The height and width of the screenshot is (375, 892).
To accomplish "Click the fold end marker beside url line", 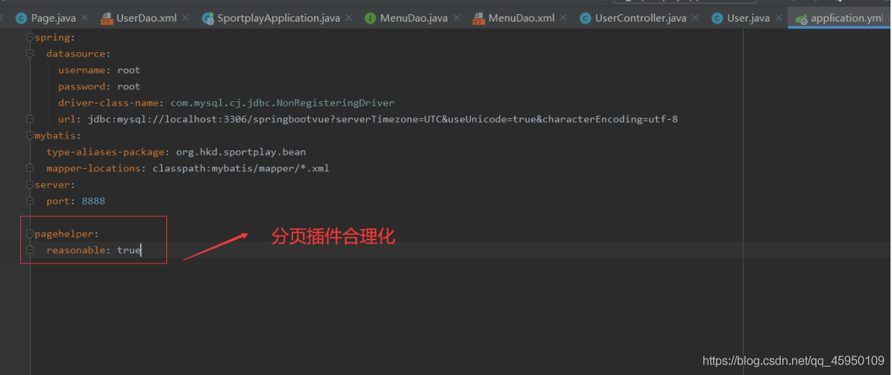I will [30, 119].
